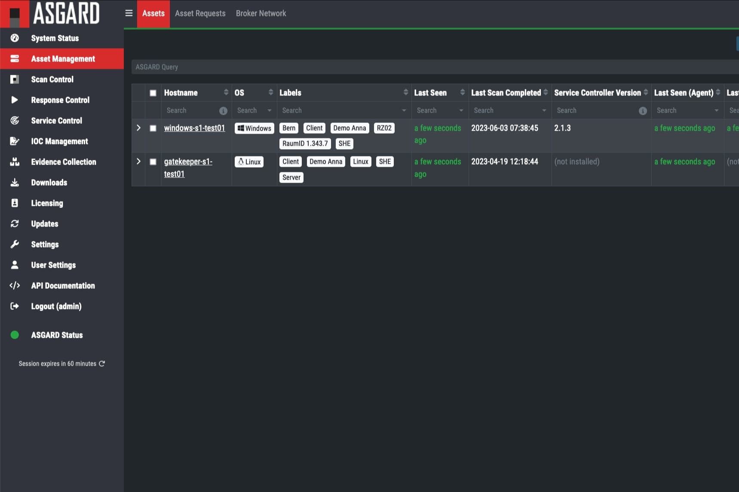Image resolution: width=739 pixels, height=492 pixels.
Task: Sort by Labels column arrows
Action: [405, 92]
